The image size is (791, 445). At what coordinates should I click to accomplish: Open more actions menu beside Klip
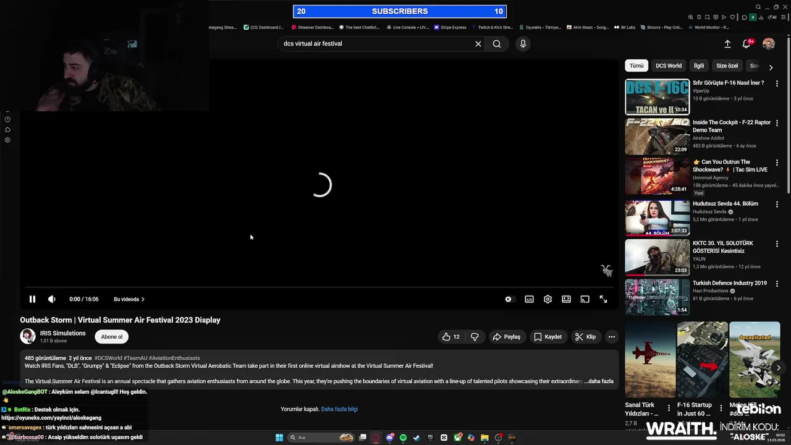(611, 337)
